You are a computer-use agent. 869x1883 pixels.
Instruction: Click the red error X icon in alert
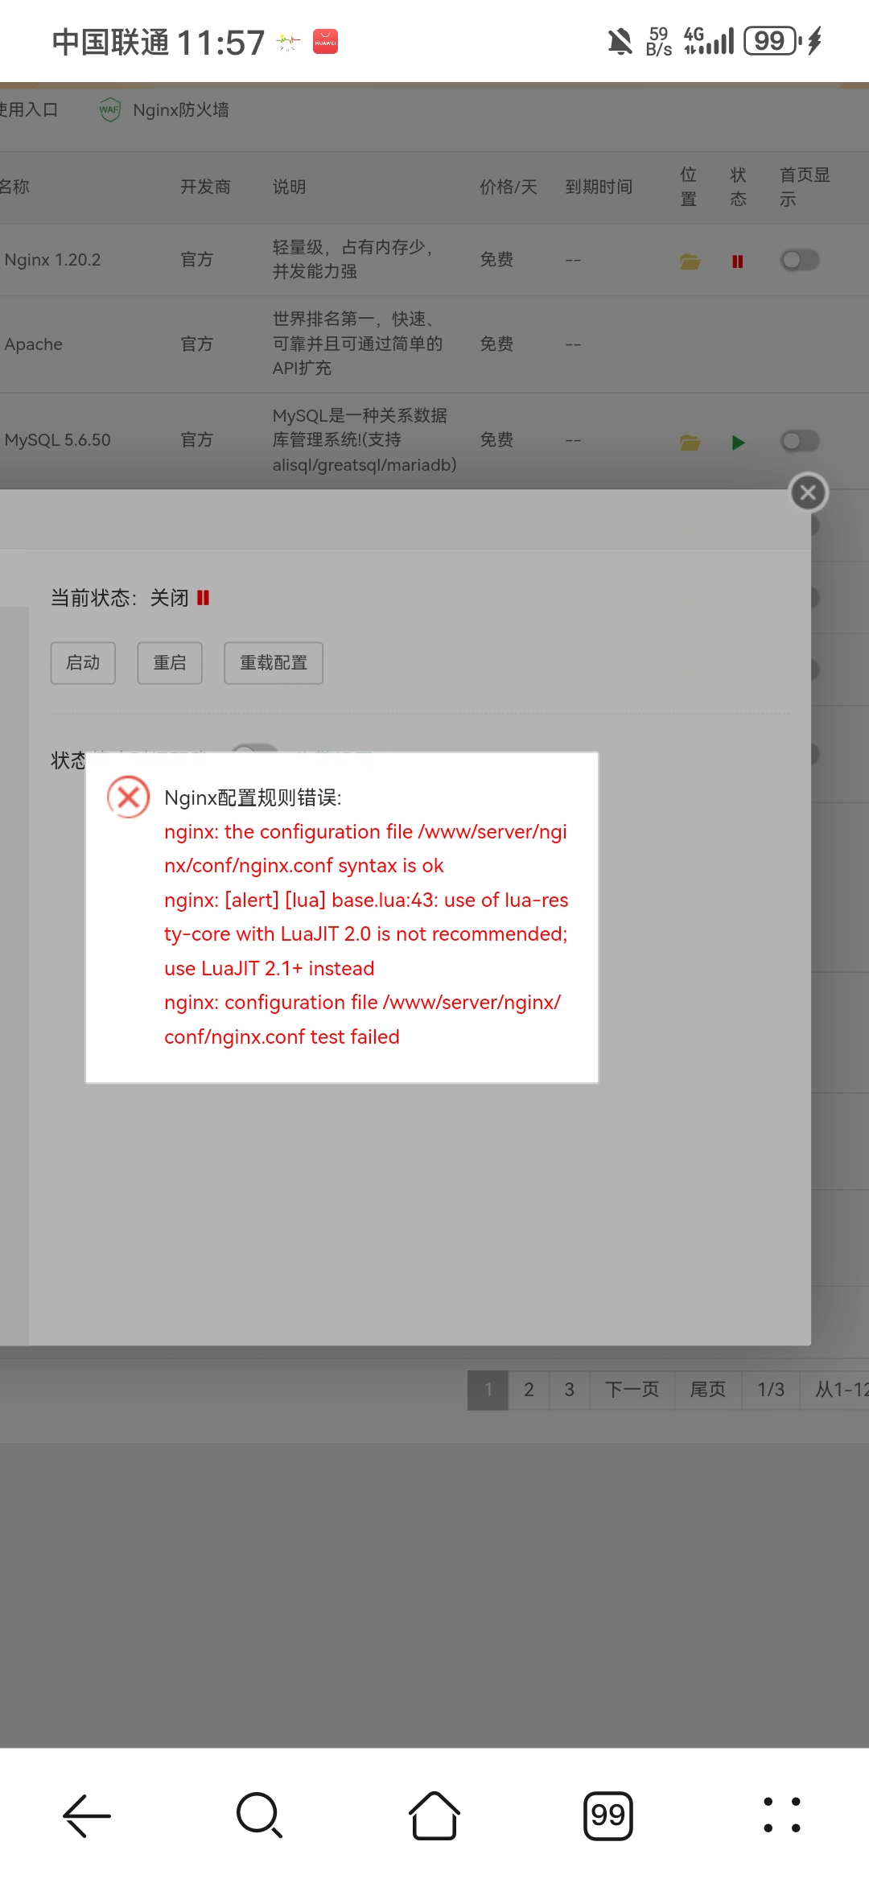pos(129,797)
